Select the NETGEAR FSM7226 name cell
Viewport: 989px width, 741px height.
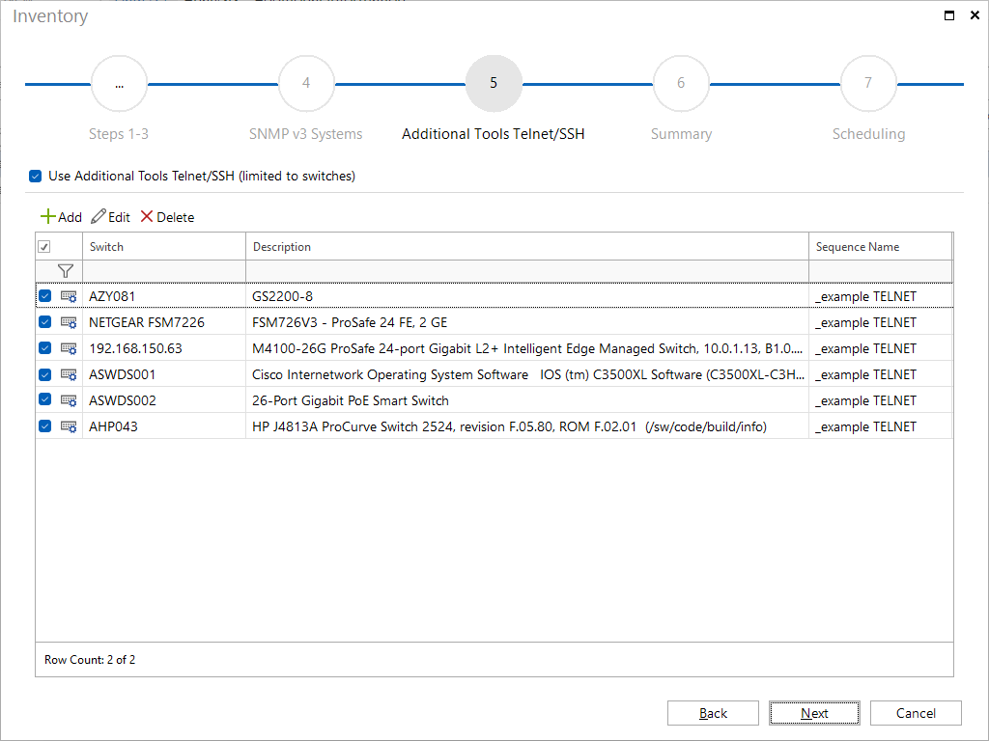[164, 322]
